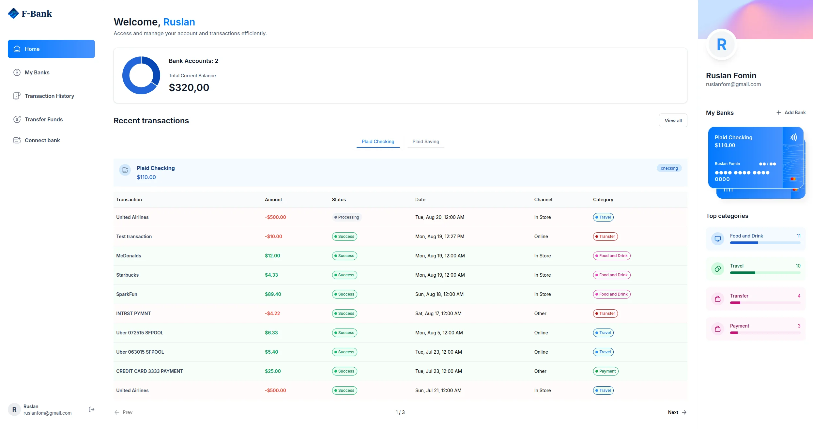
Task: Select the Home menu item
Action: (51, 49)
